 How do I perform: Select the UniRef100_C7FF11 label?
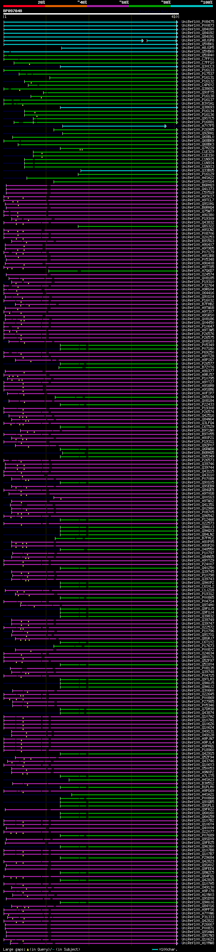point(198,59)
